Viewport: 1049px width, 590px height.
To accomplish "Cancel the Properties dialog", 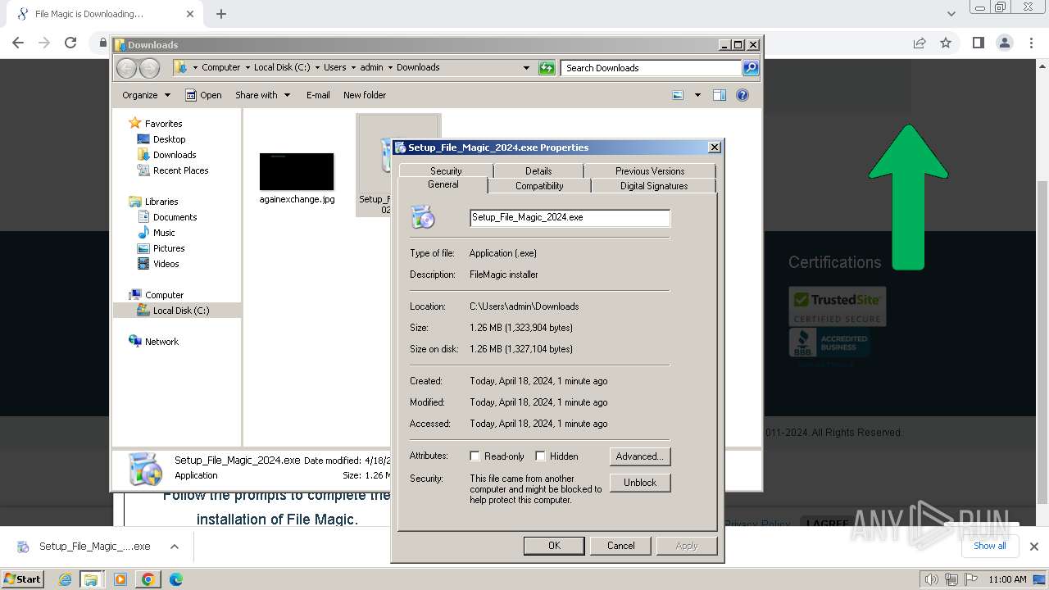I will [620, 546].
